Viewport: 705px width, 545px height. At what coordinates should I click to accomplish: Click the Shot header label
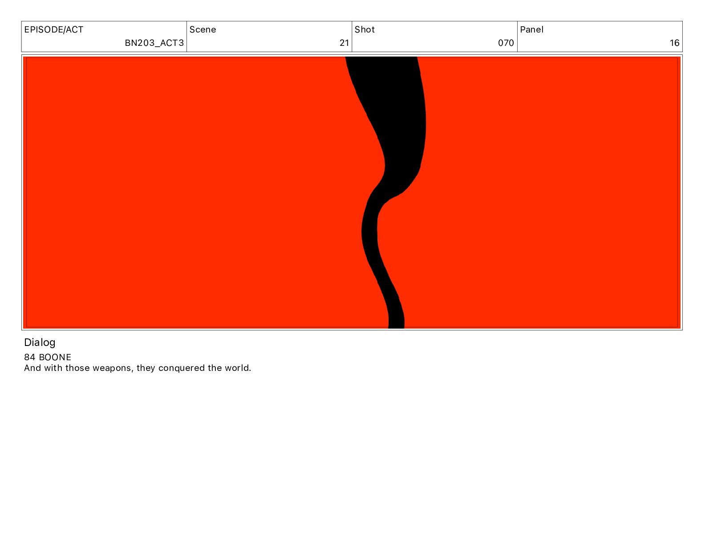tap(365, 30)
